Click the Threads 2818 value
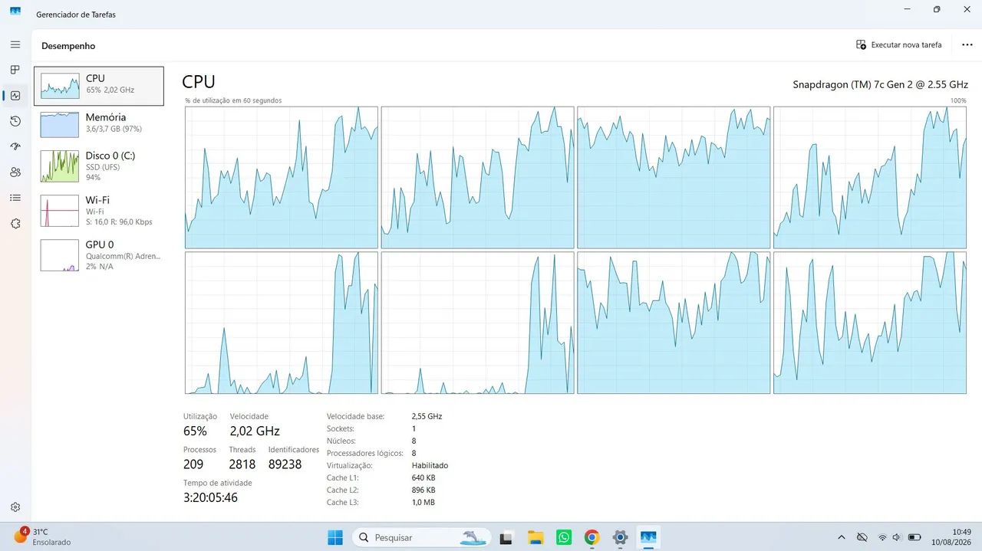 click(x=242, y=464)
